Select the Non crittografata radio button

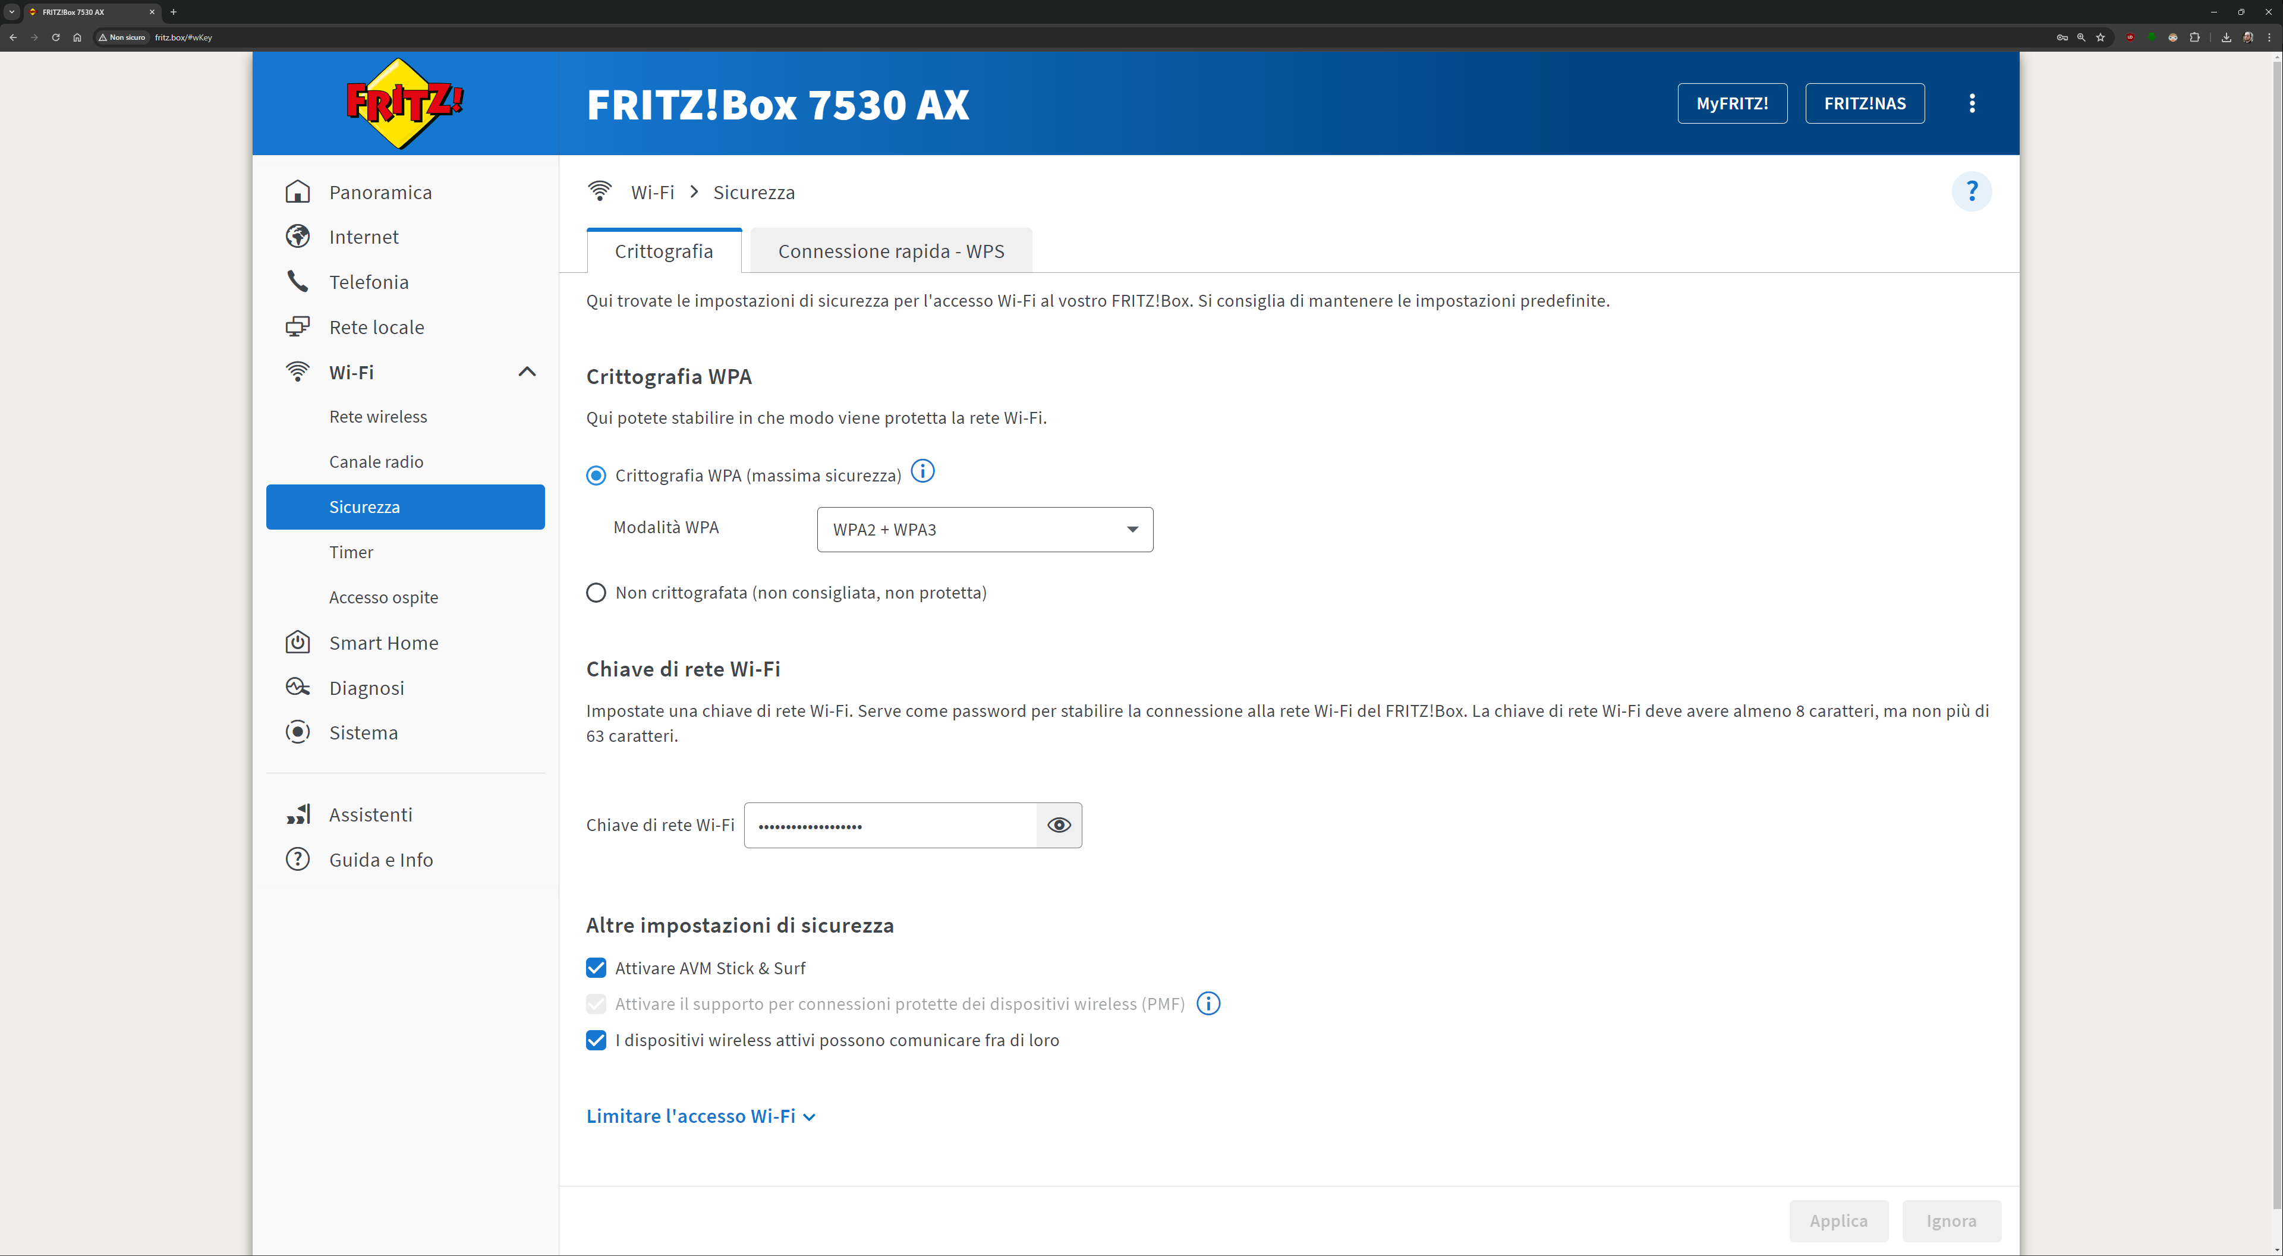point(596,592)
